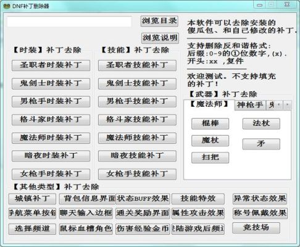The image size is (300, 247).
Task: Click the DNF补丁删除器 title bar icon
Action: pos(7,6)
